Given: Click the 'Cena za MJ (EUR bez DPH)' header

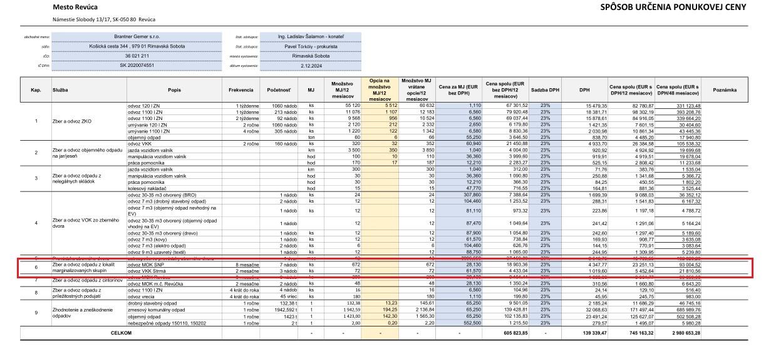Looking at the screenshot, I should coord(458,90).
